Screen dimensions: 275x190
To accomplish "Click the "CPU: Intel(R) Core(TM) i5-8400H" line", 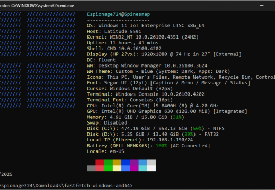I will click(153, 106).
